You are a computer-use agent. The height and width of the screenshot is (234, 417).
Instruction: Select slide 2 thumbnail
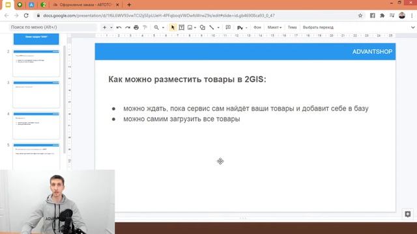tap(36, 63)
